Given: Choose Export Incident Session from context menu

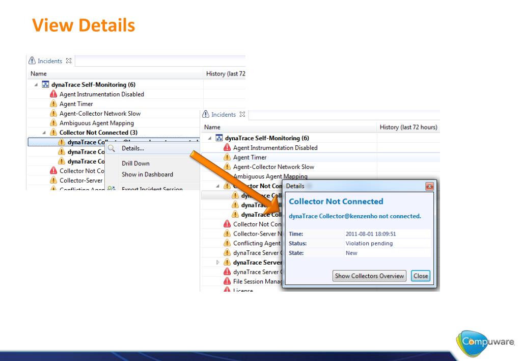Looking at the screenshot, I should pos(153,188).
